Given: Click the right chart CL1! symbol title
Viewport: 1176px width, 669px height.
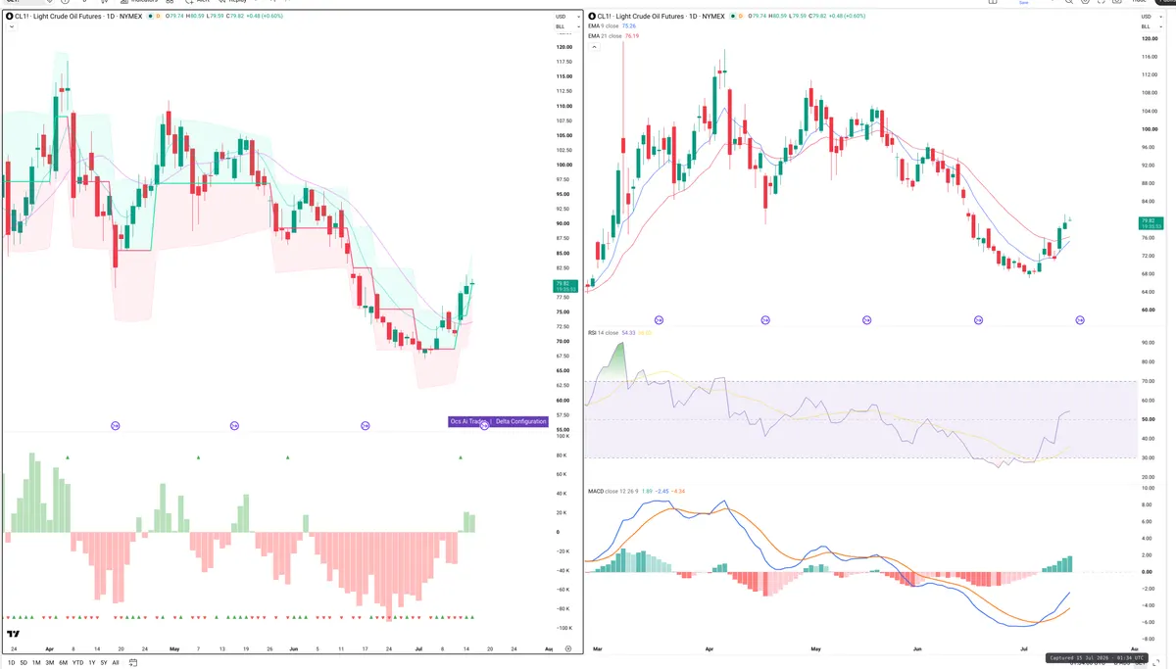Looking at the screenshot, I should click(x=661, y=16).
